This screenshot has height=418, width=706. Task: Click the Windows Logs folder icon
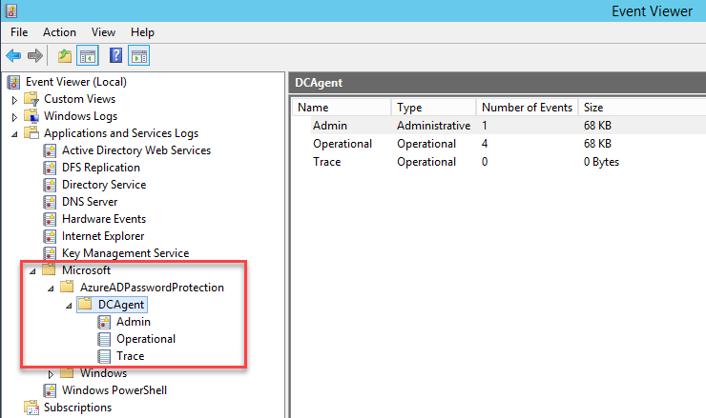tap(31, 116)
